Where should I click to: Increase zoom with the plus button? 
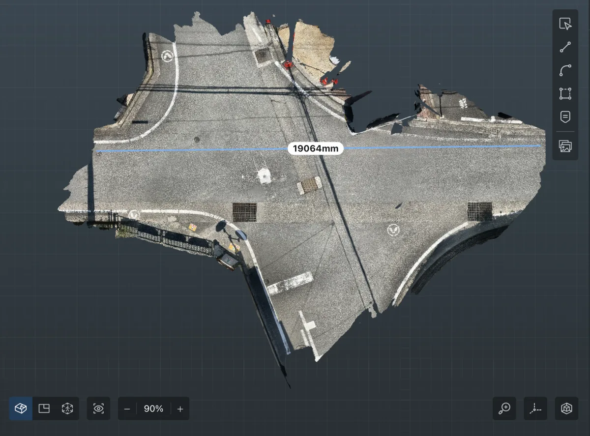point(180,409)
